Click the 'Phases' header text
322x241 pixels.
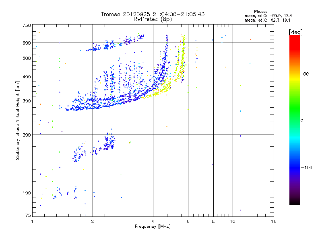[x=260, y=12]
